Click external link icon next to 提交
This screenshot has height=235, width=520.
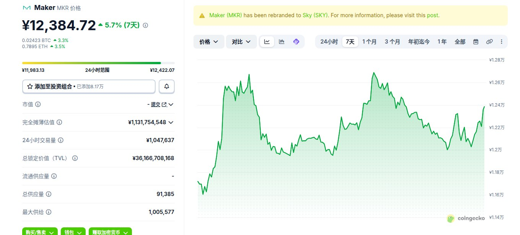164,105
